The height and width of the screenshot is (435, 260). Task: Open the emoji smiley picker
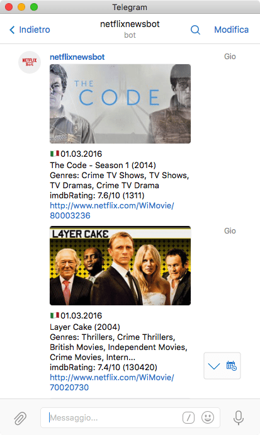pos(208,417)
